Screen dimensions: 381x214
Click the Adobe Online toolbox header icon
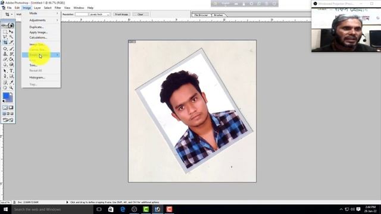8,25
